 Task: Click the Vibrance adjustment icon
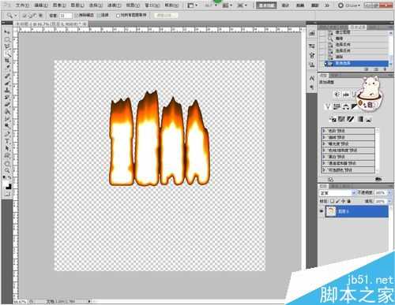[328, 106]
